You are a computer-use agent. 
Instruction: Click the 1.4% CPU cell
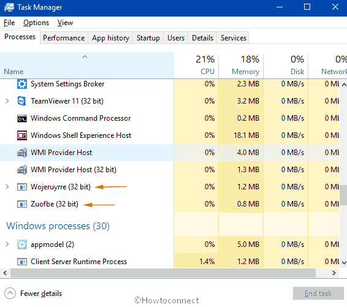pos(196,262)
